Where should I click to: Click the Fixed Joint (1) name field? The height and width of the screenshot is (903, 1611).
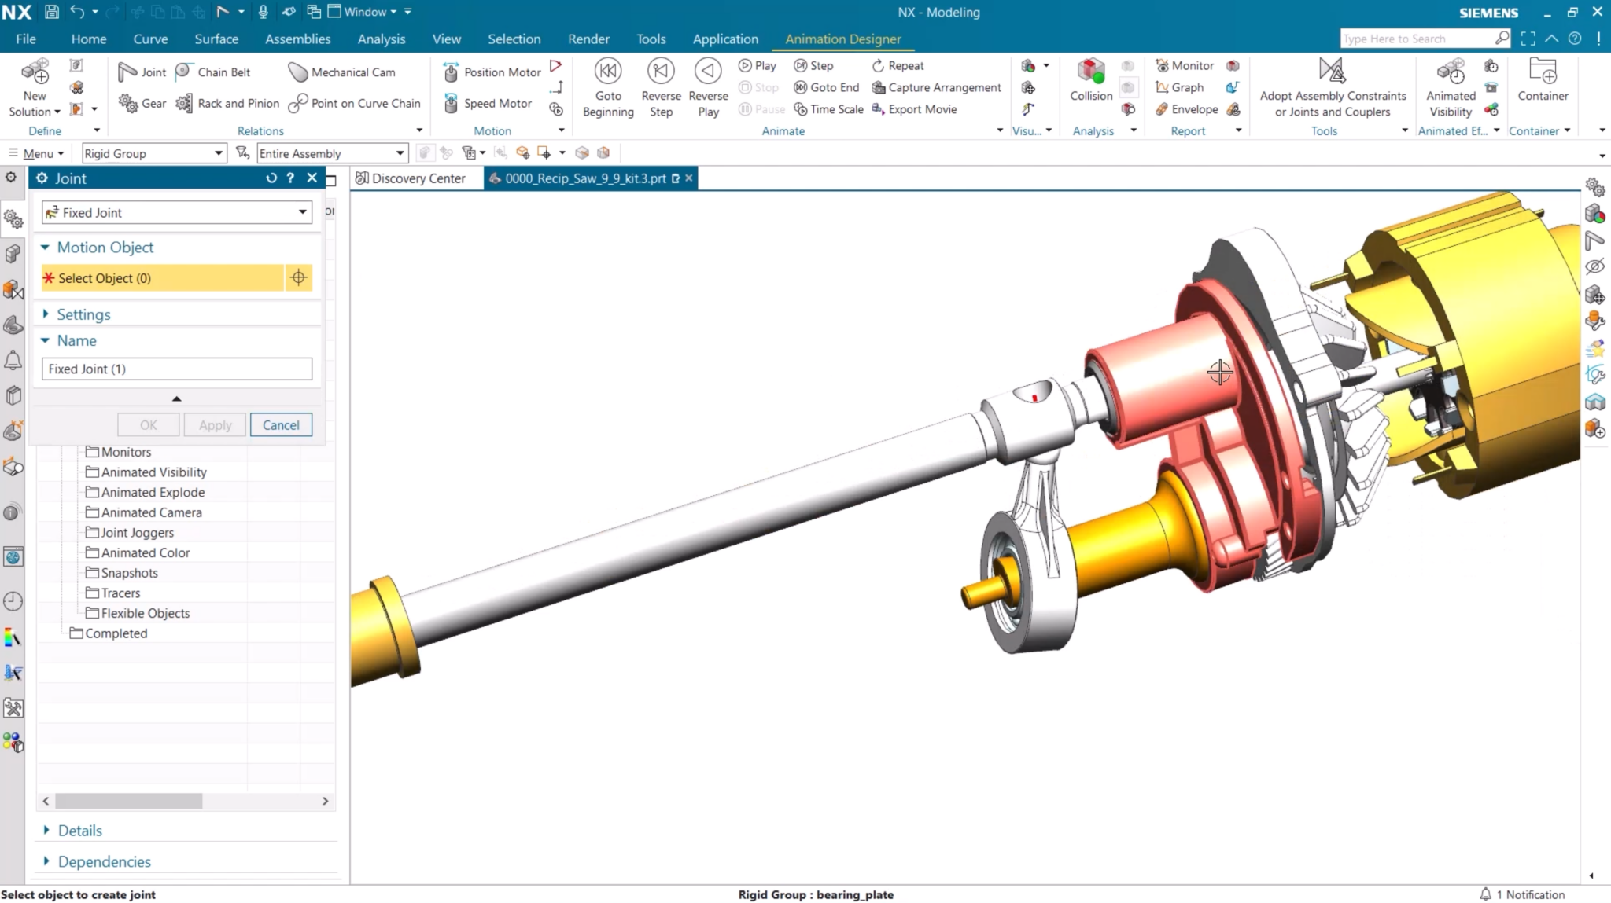point(177,369)
